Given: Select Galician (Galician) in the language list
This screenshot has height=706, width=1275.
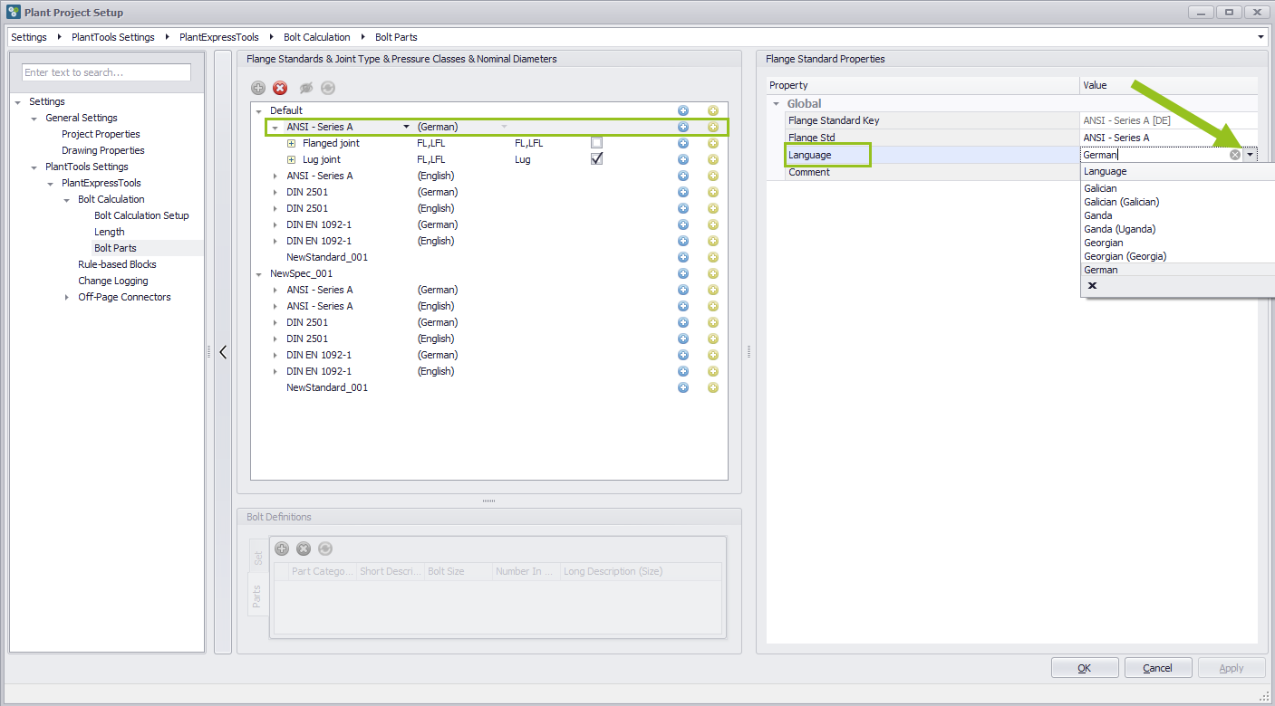Looking at the screenshot, I should pyautogui.click(x=1122, y=202).
